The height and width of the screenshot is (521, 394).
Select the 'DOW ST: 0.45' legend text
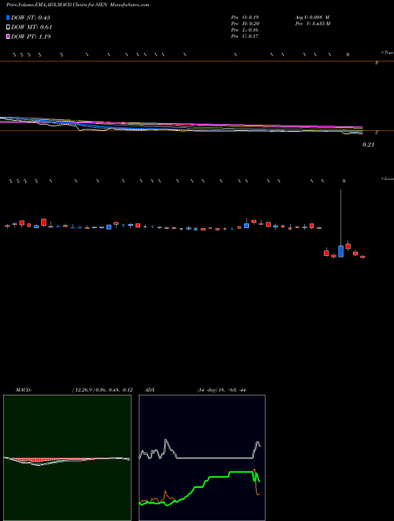coord(31,17)
